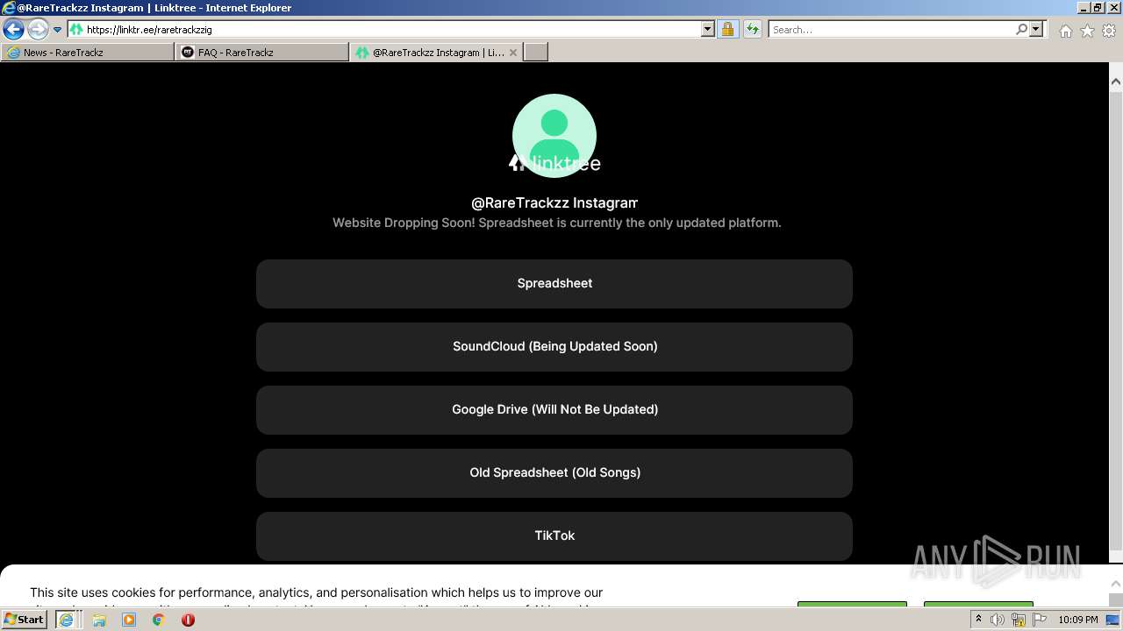The height and width of the screenshot is (631, 1123).
Task: Open the Action Center flag icon
Action: coord(1040,620)
